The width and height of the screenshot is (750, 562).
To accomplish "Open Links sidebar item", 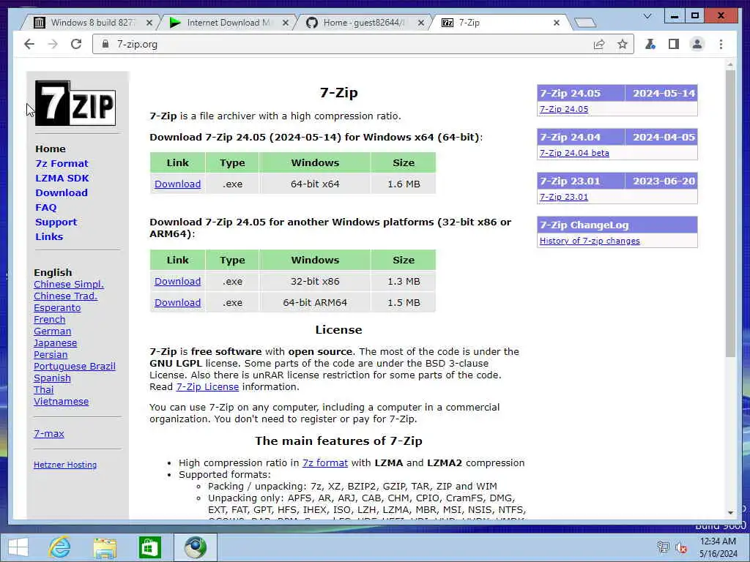I will pos(49,236).
